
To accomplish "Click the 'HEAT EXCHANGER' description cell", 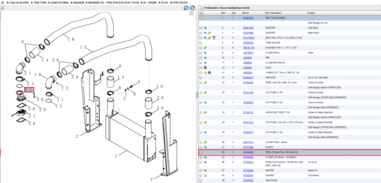I will pyautogui.click(x=275, y=18).
